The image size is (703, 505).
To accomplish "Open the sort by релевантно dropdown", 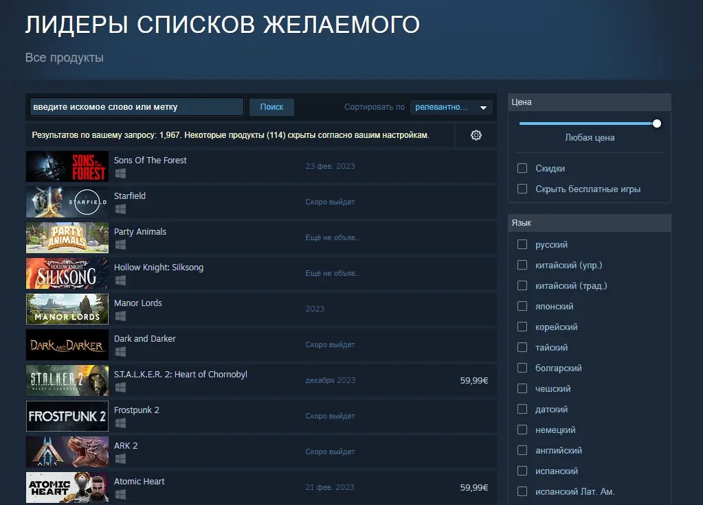I will (x=451, y=107).
